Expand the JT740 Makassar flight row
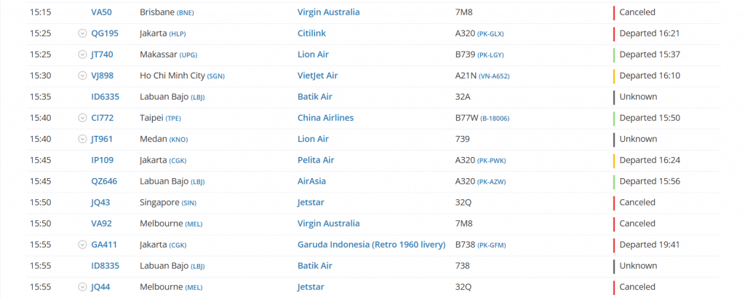The width and height of the screenshot is (745, 298). tap(82, 55)
